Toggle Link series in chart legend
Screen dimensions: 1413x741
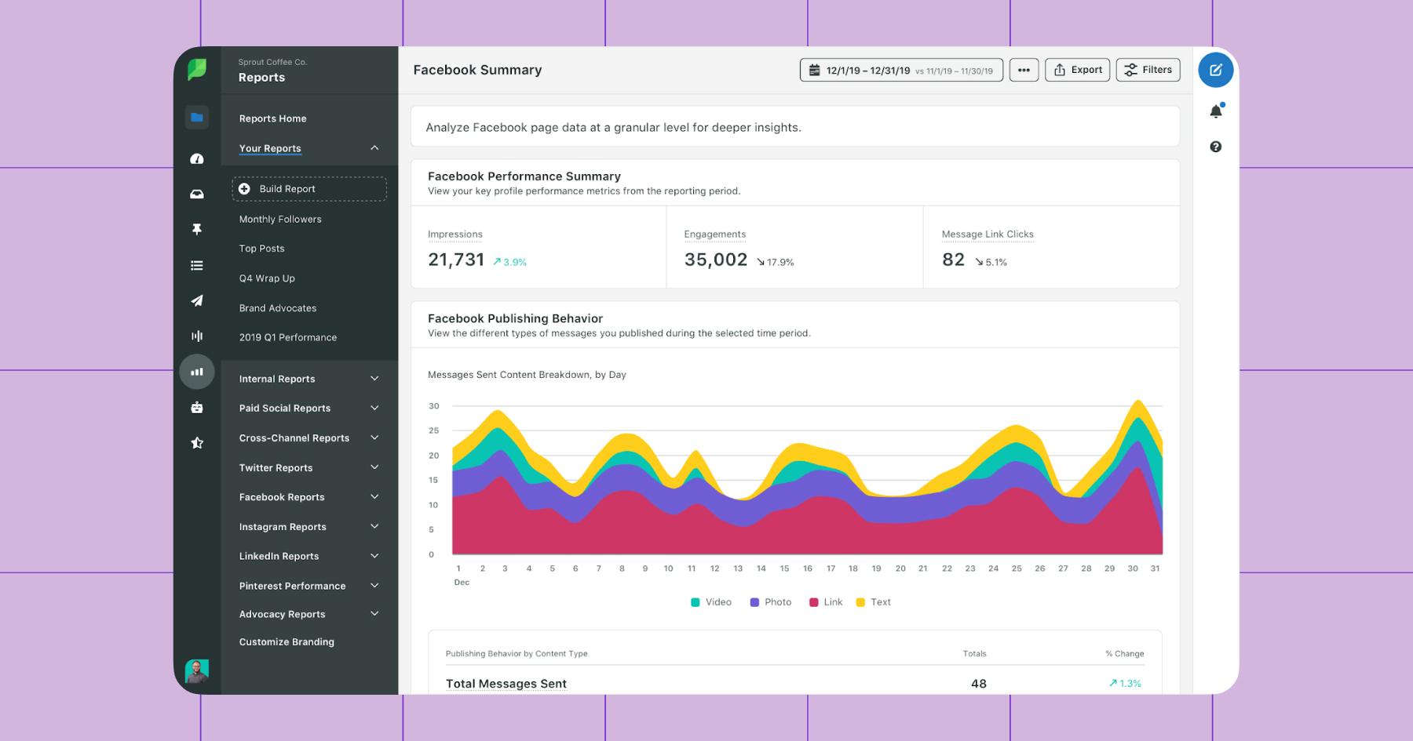826,602
